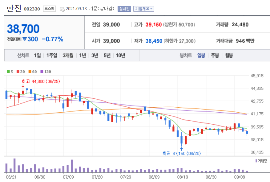Click the 41,175 price axis label

tap(257, 114)
